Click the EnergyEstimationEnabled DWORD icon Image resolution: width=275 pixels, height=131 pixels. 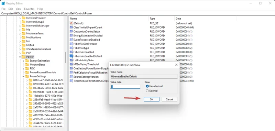click(71, 36)
